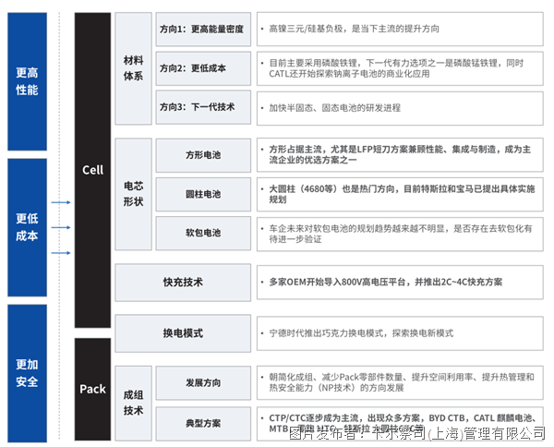
Task: Click the 软包电池 box
Action: (x=203, y=233)
